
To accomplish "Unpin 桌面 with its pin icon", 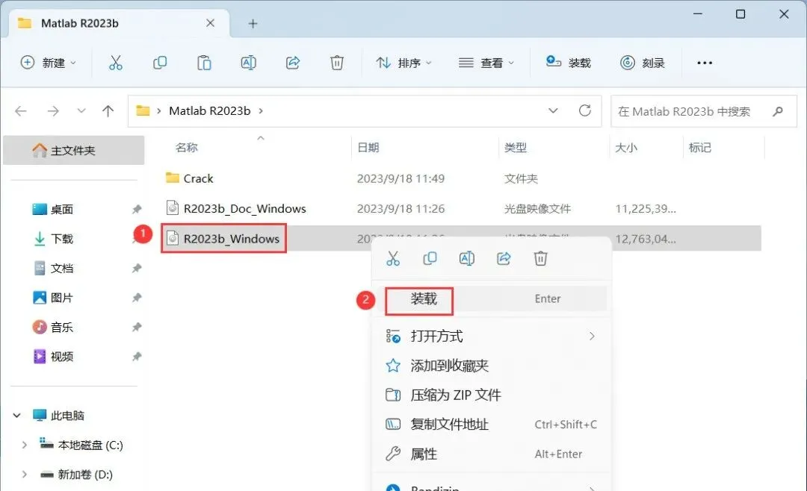I will [x=137, y=209].
